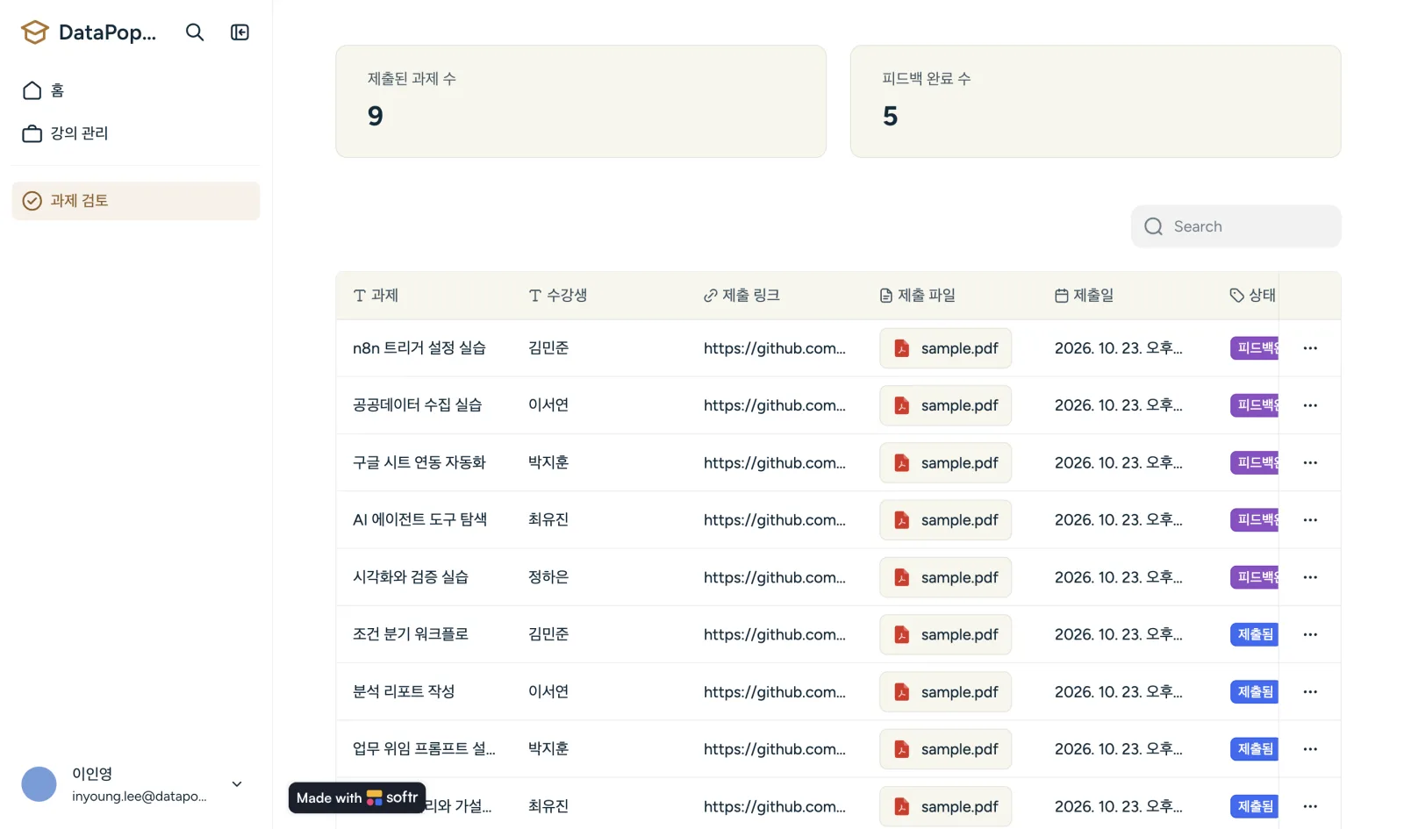Open sample.pdf in the 구글 시트 연동 자동화 row
1404x829 pixels.
[945, 462]
